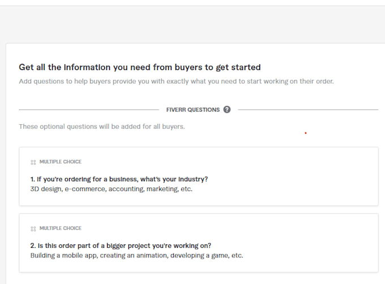Click 'These optional questions will be added' note

coord(102,126)
